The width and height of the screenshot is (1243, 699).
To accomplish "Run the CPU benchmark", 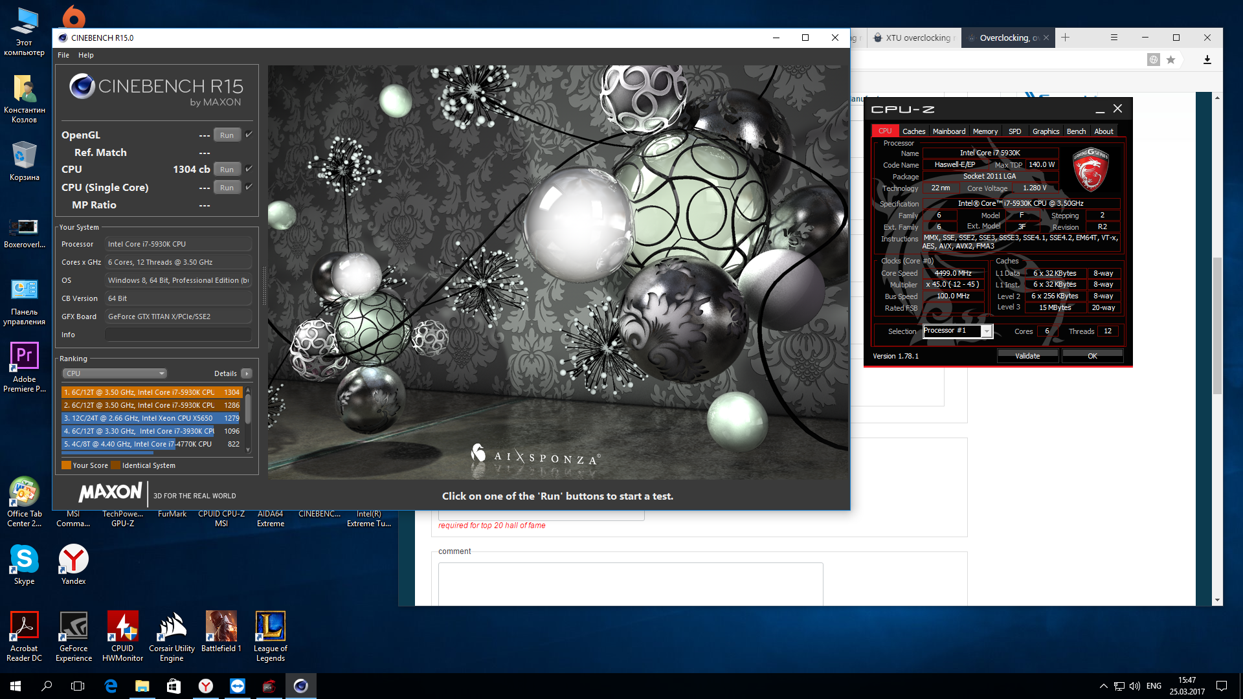I will (x=227, y=170).
